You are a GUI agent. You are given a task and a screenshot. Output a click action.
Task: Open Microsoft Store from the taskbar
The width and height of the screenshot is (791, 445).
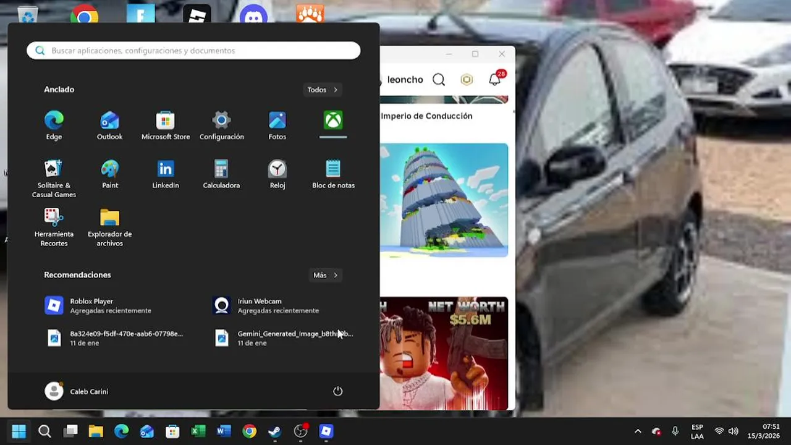pos(172,431)
